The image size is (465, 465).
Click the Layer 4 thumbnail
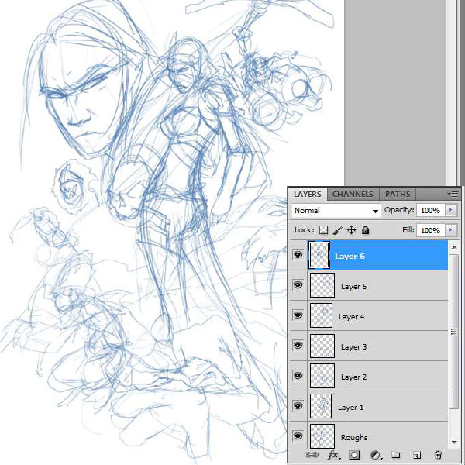pos(321,315)
